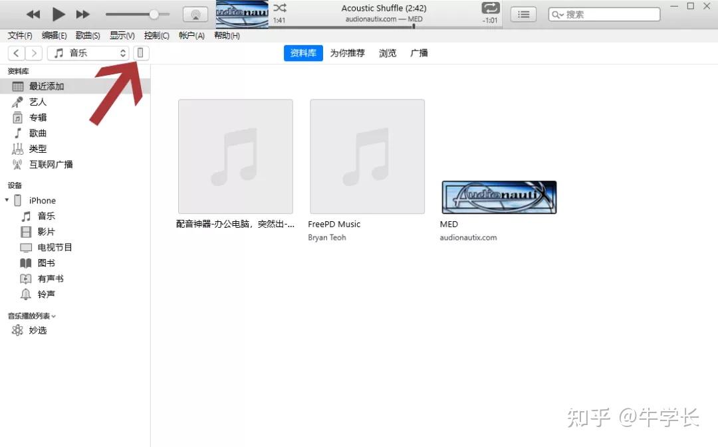The image size is (718, 447).
Task: Go back to the previous track
Action: pyautogui.click(x=33, y=14)
